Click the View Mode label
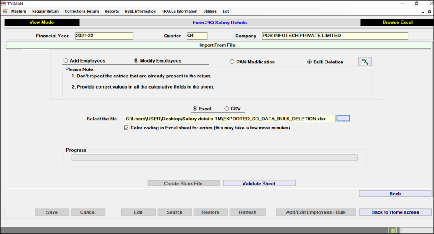The height and width of the screenshot is (234, 434). [x=42, y=23]
